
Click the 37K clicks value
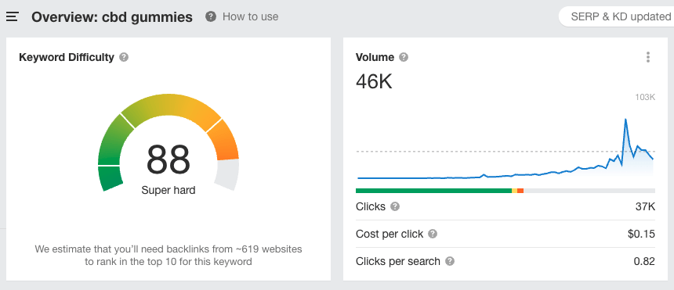(x=645, y=207)
